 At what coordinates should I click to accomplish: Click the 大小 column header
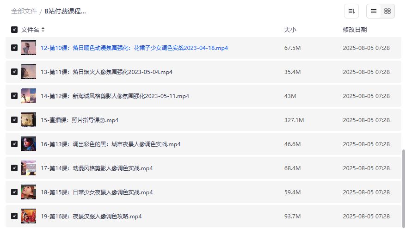[290, 30]
